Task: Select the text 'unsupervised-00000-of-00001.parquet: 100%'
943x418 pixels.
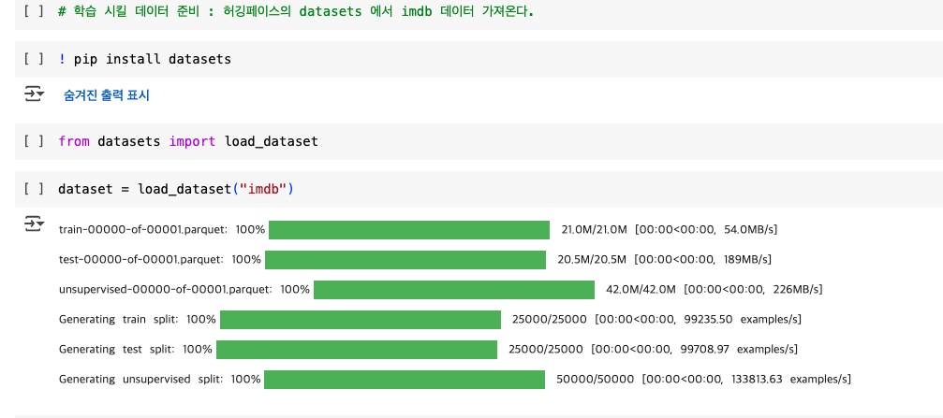Action: (184, 290)
